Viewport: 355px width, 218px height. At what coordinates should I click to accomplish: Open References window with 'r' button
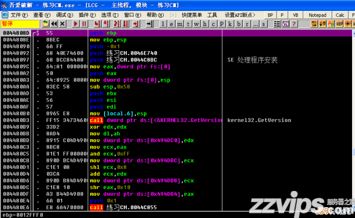tap(247, 24)
